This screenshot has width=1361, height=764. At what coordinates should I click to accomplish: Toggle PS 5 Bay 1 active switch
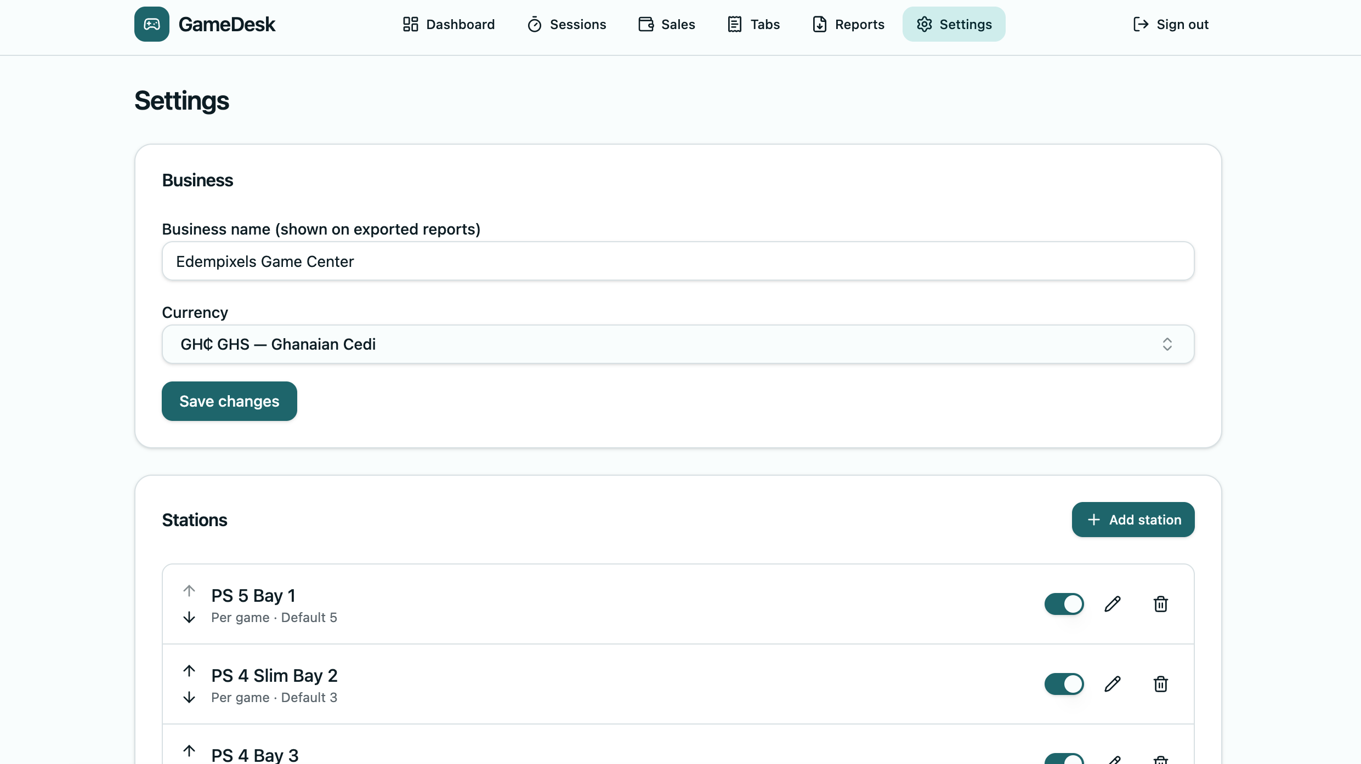[x=1064, y=604]
